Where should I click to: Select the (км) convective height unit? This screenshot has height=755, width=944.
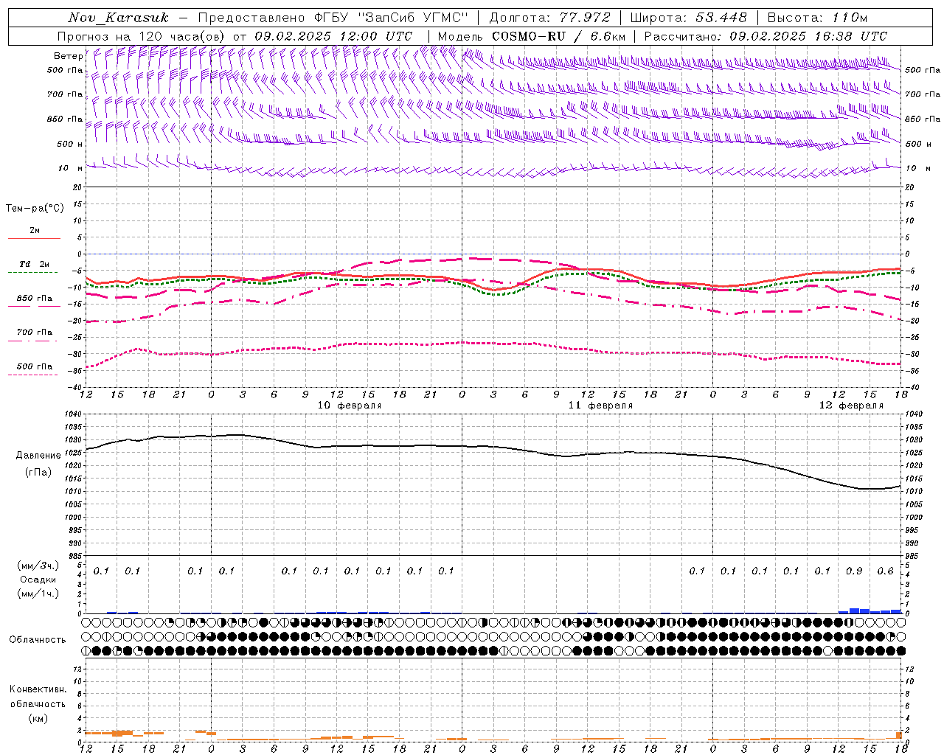[38, 718]
